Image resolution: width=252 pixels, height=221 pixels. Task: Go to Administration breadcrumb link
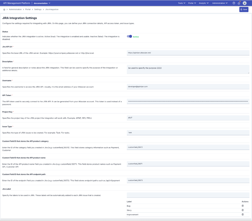point(15,9)
